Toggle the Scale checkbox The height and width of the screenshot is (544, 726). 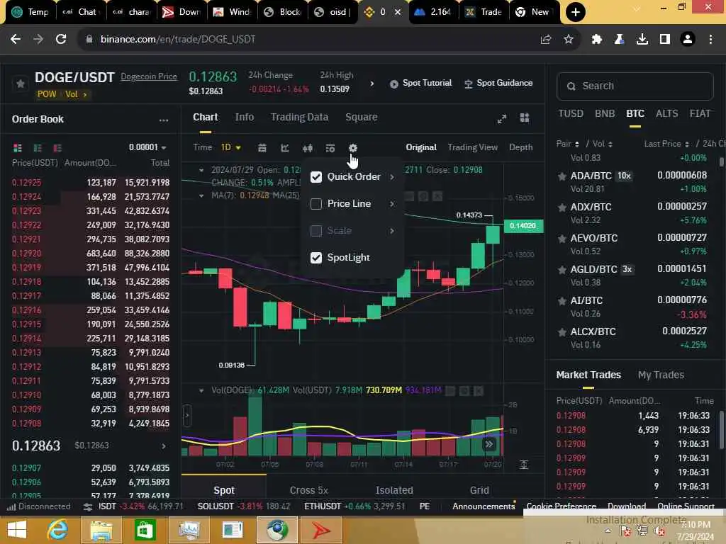click(316, 231)
